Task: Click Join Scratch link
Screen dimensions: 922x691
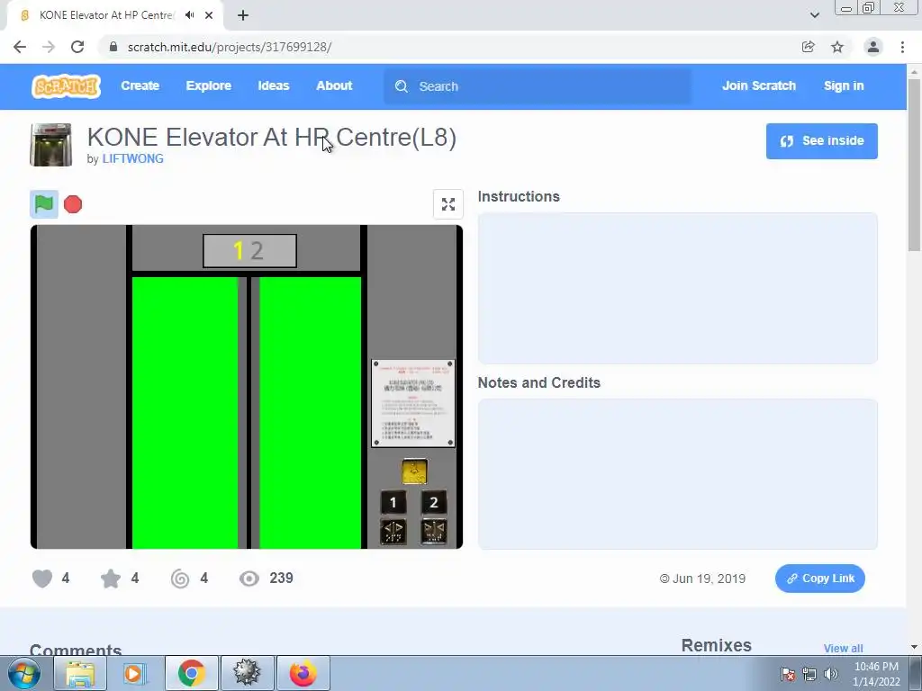Action: tap(758, 85)
